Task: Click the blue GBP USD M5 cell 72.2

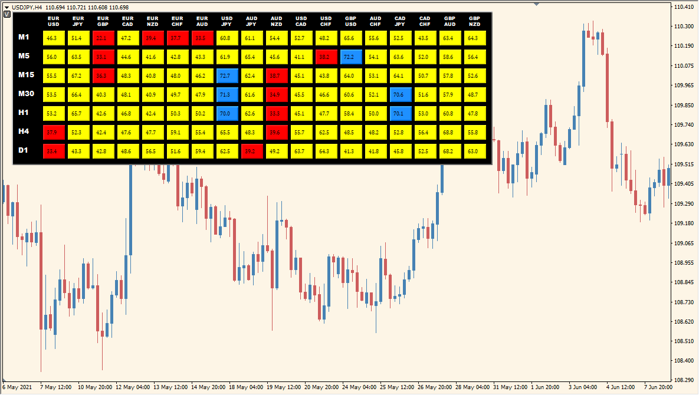Action: pos(351,57)
